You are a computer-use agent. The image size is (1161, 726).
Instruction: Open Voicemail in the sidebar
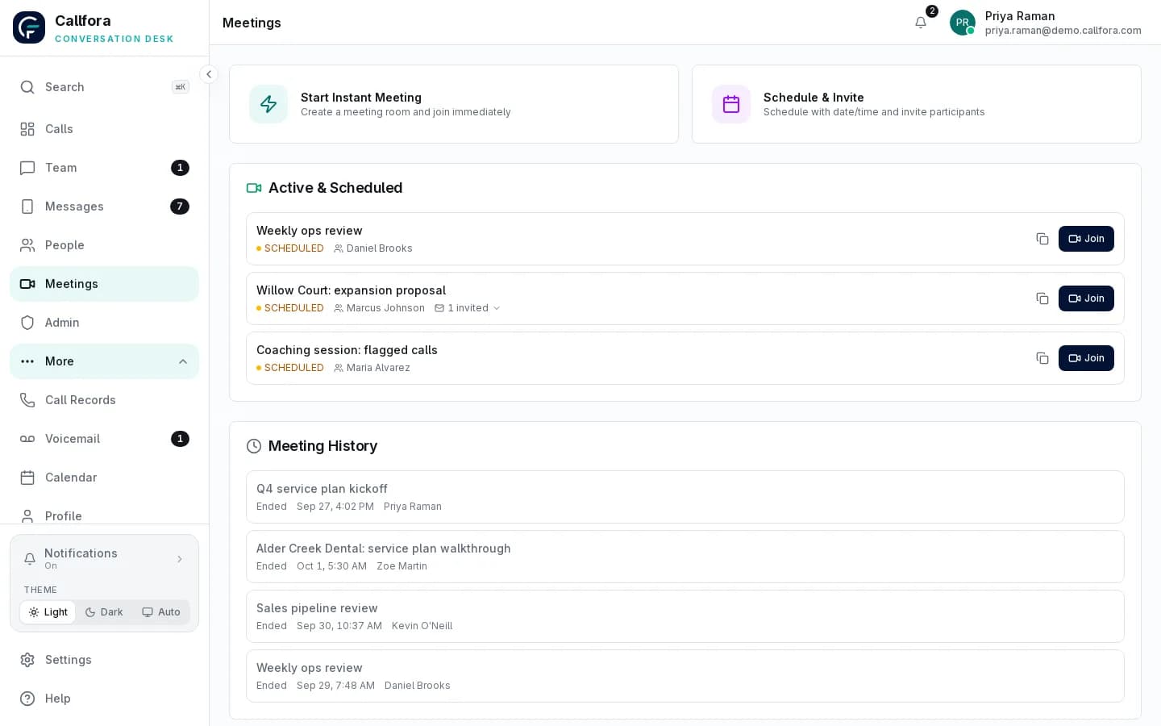click(x=104, y=439)
